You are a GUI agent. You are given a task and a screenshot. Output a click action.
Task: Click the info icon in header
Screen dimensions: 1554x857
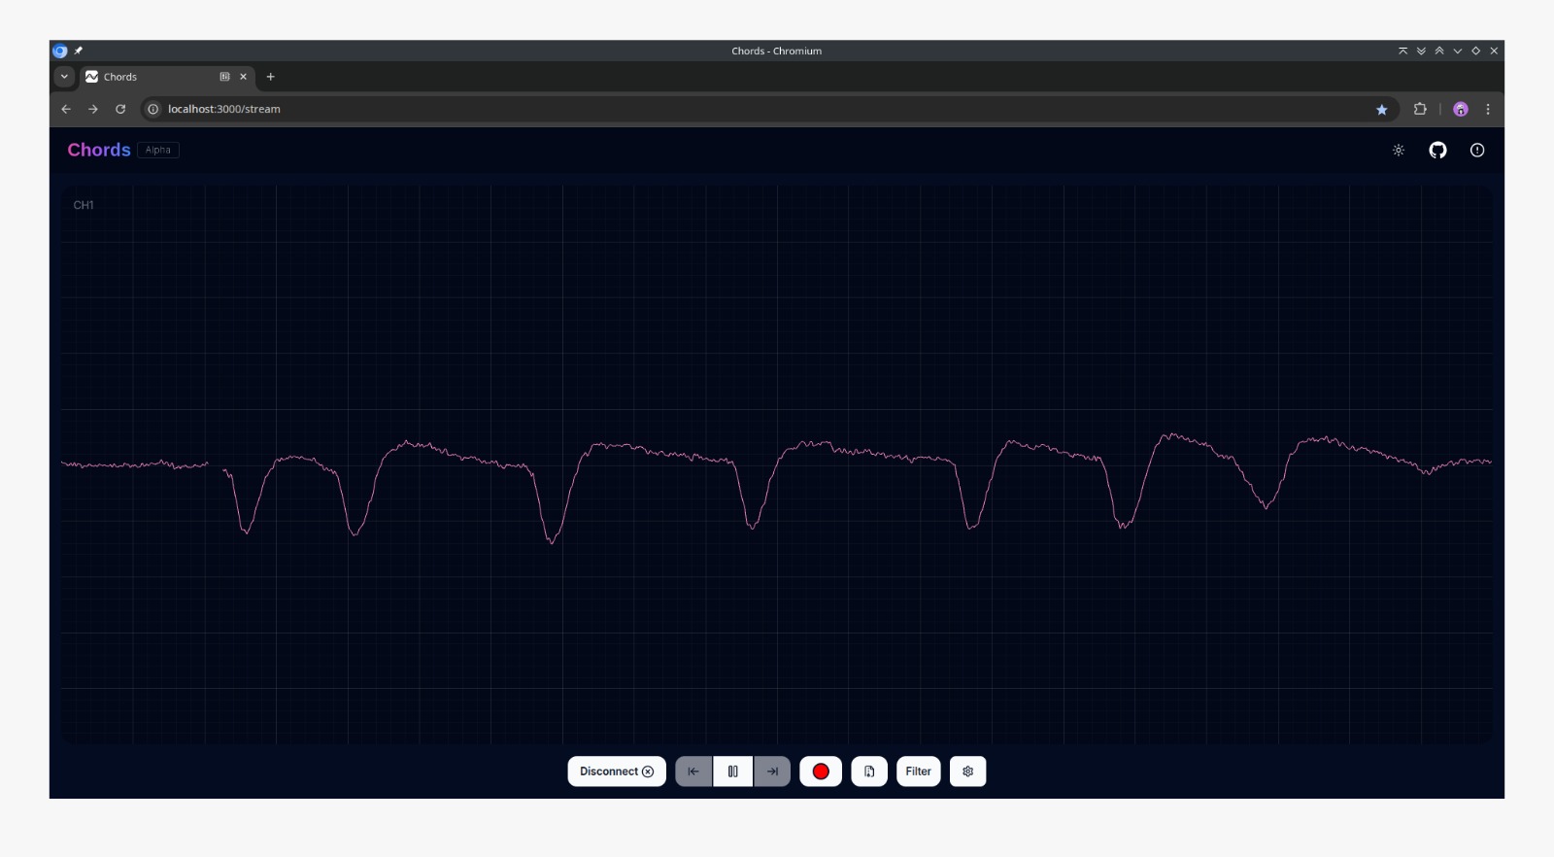click(x=1477, y=150)
